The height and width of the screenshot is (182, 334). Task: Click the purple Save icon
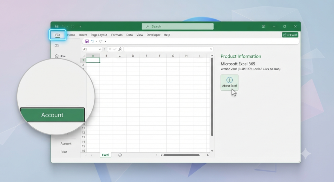coord(87,41)
